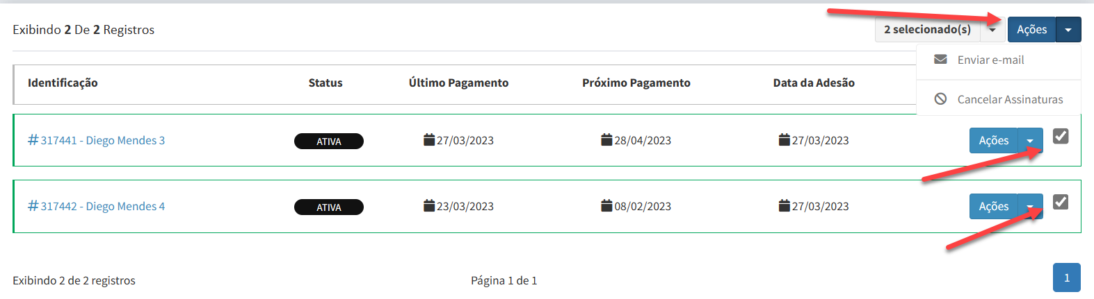This screenshot has height=299, width=1094.
Task: Uncheck the checkbox for Diego Mendes 4
Action: coord(1061,202)
